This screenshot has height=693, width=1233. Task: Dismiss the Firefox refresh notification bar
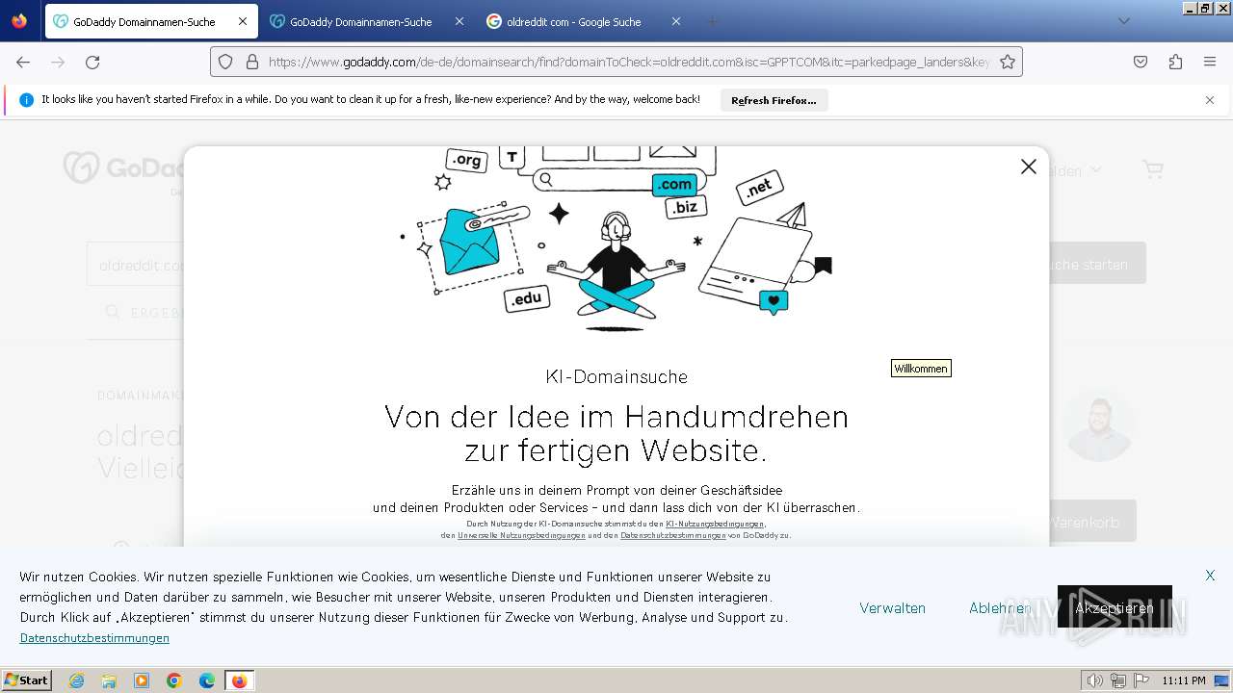coord(1210,100)
